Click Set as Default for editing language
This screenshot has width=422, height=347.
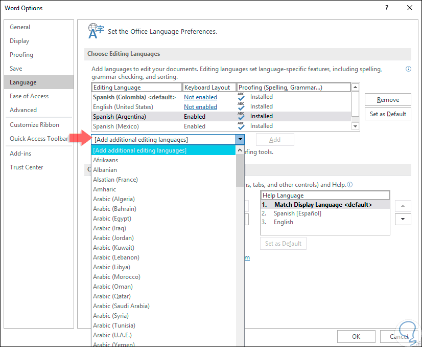pos(388,114)
